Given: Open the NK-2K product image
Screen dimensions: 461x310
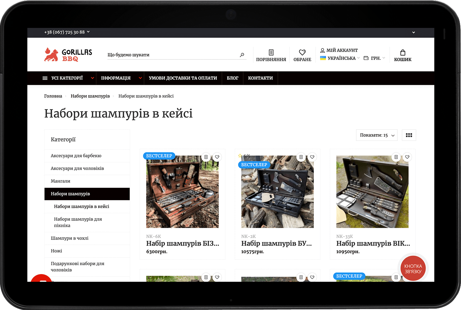Looking at the screenshot, I should (277, 197).
